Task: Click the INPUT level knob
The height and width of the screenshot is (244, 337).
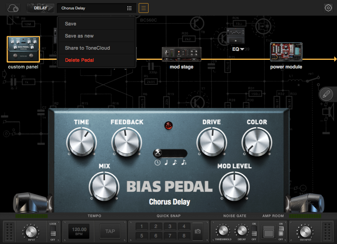Action: pos(31,232)
